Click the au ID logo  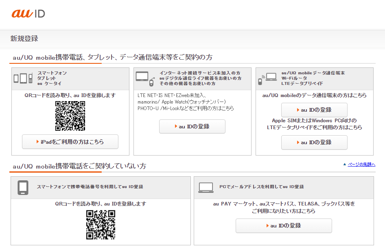pyautogui.click(x=28, y=13)
